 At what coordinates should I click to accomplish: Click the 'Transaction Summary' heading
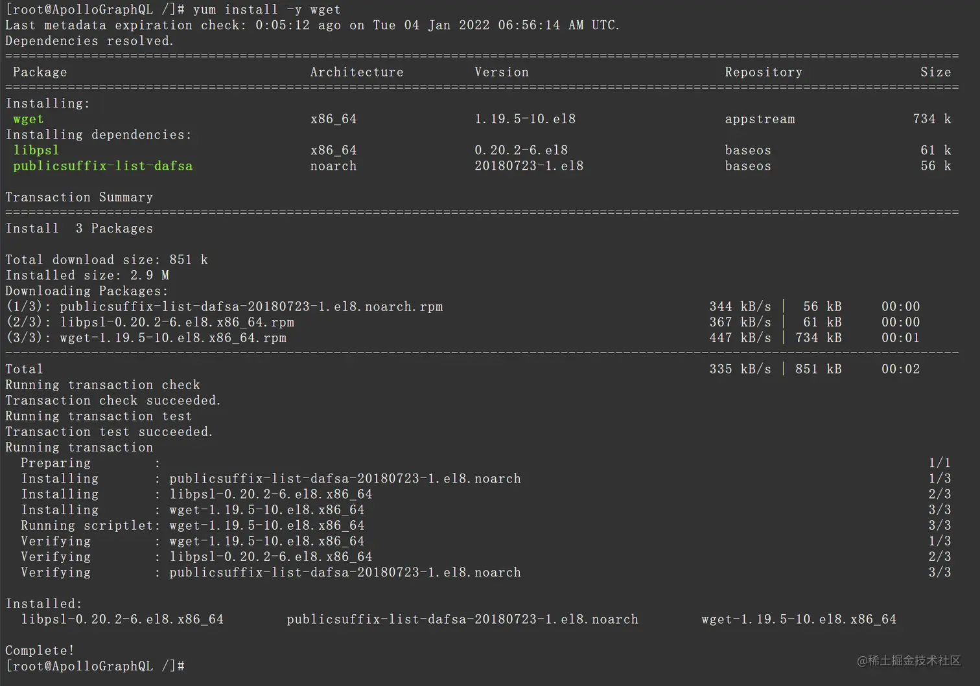[79, 197]
